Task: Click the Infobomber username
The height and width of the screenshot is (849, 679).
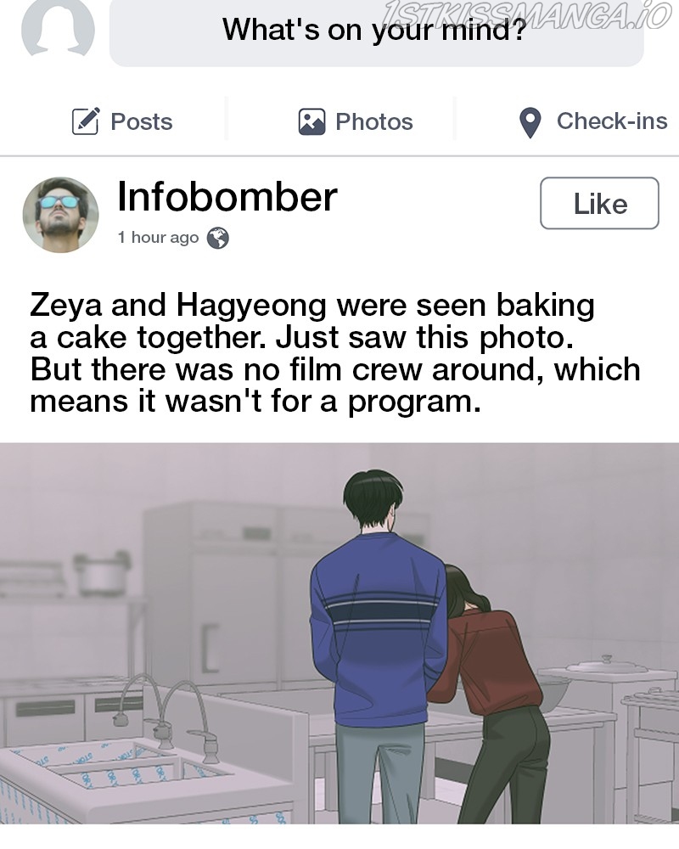Action: click(227, 197)
